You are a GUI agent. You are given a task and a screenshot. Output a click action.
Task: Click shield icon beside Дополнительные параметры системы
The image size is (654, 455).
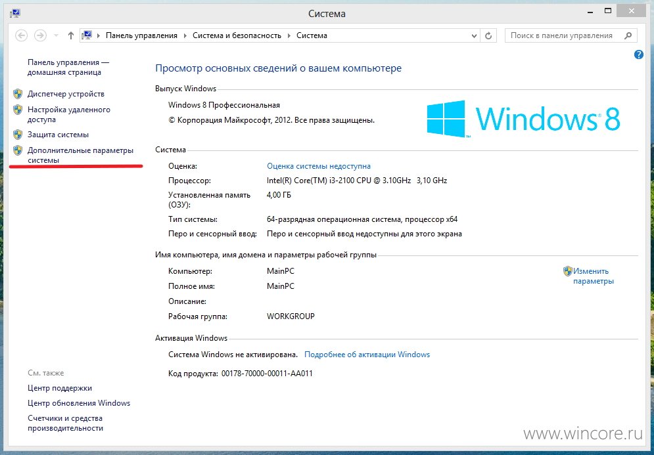18,150
